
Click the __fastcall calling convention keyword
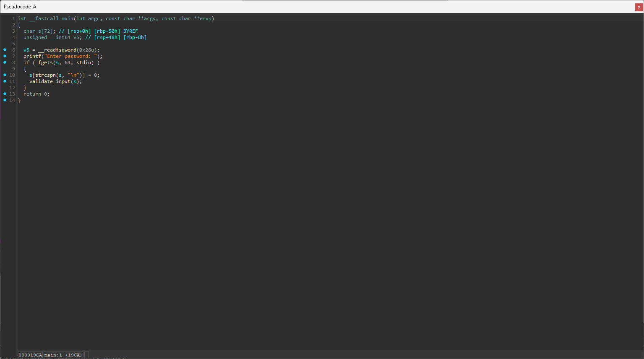pos(44,18)
